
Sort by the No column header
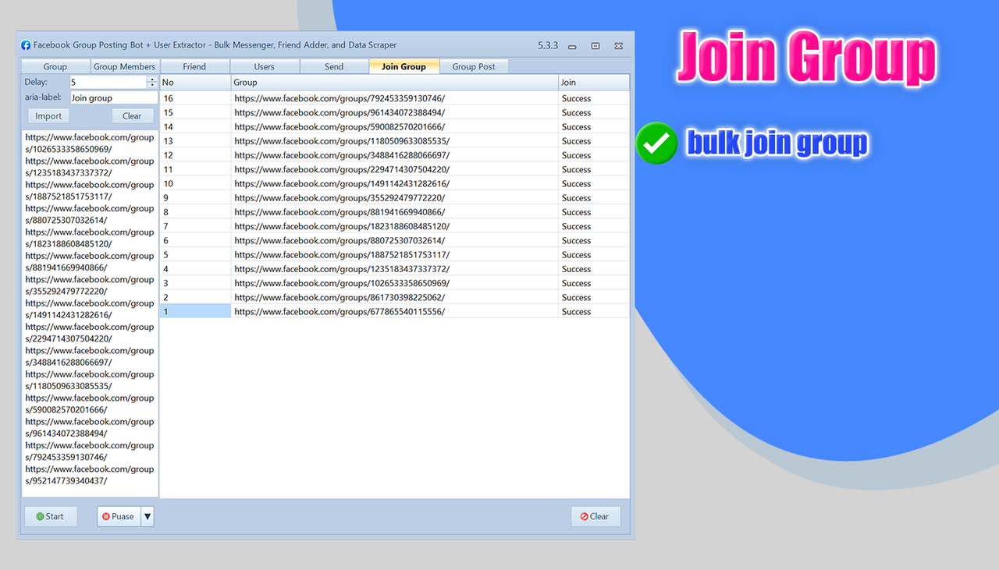point(195,82)
